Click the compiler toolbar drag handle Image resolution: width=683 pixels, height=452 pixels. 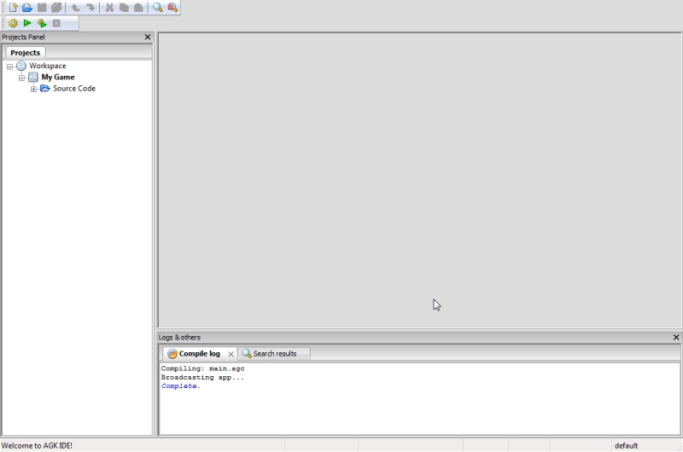3,23
